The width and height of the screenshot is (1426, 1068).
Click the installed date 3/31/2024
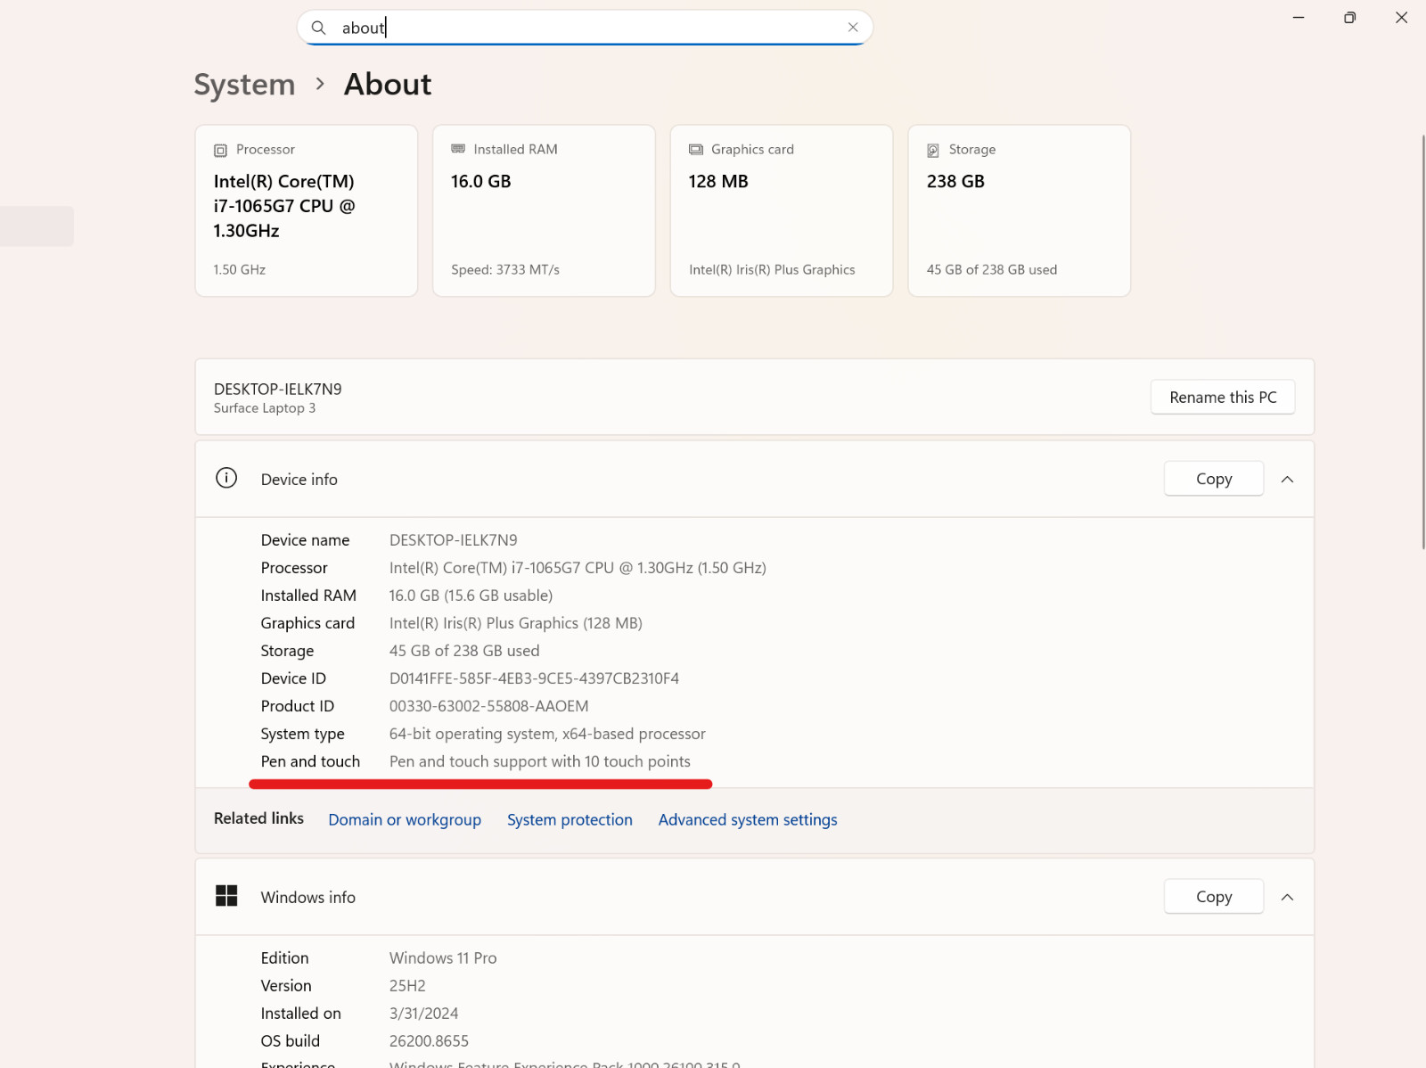click(424, 1014)
